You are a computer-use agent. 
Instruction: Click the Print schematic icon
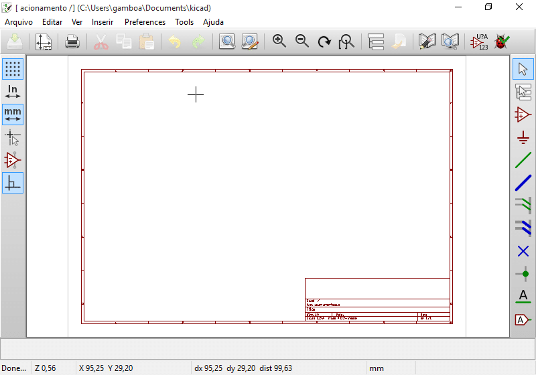pyautogui.click(x=72, y=42)
